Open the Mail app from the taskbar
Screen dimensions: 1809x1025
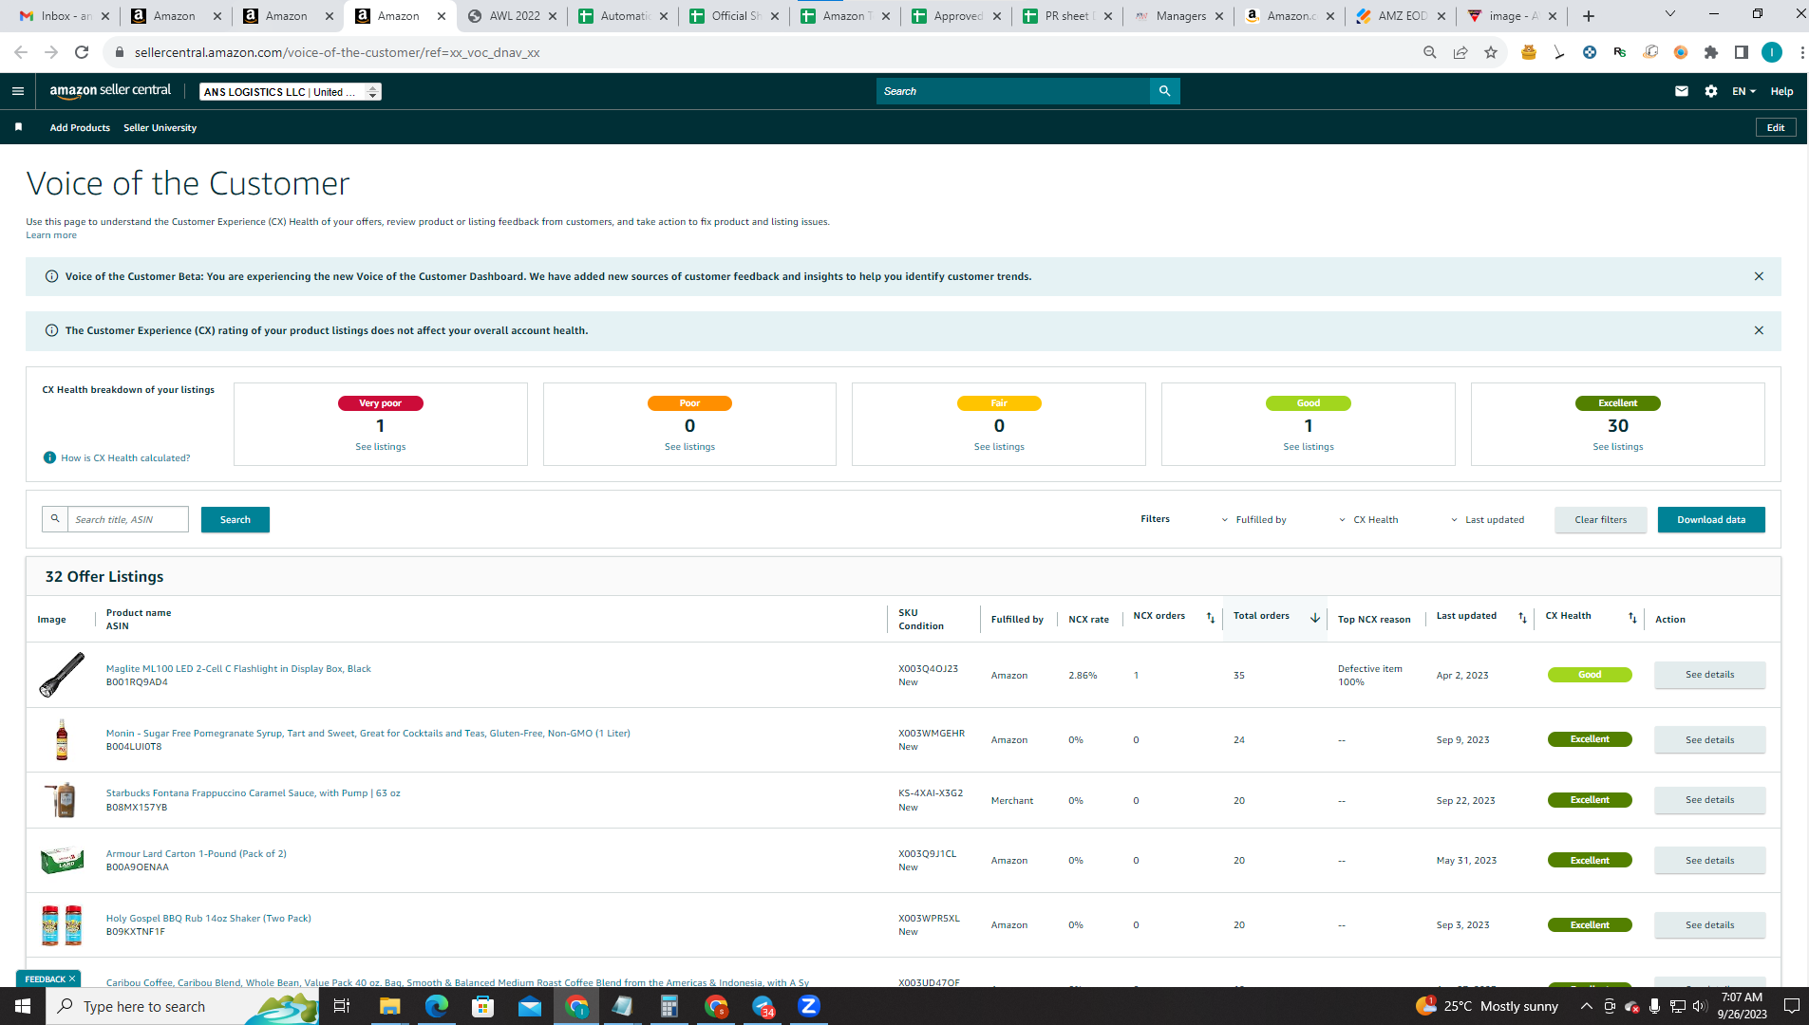click(x=529, y=1006)
